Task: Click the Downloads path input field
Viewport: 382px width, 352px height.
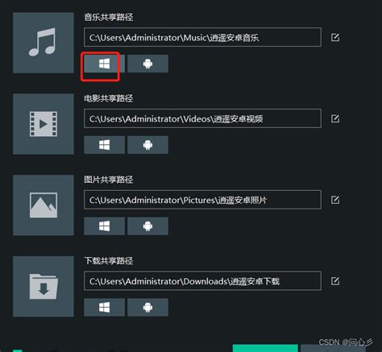Action: point(202,281)
